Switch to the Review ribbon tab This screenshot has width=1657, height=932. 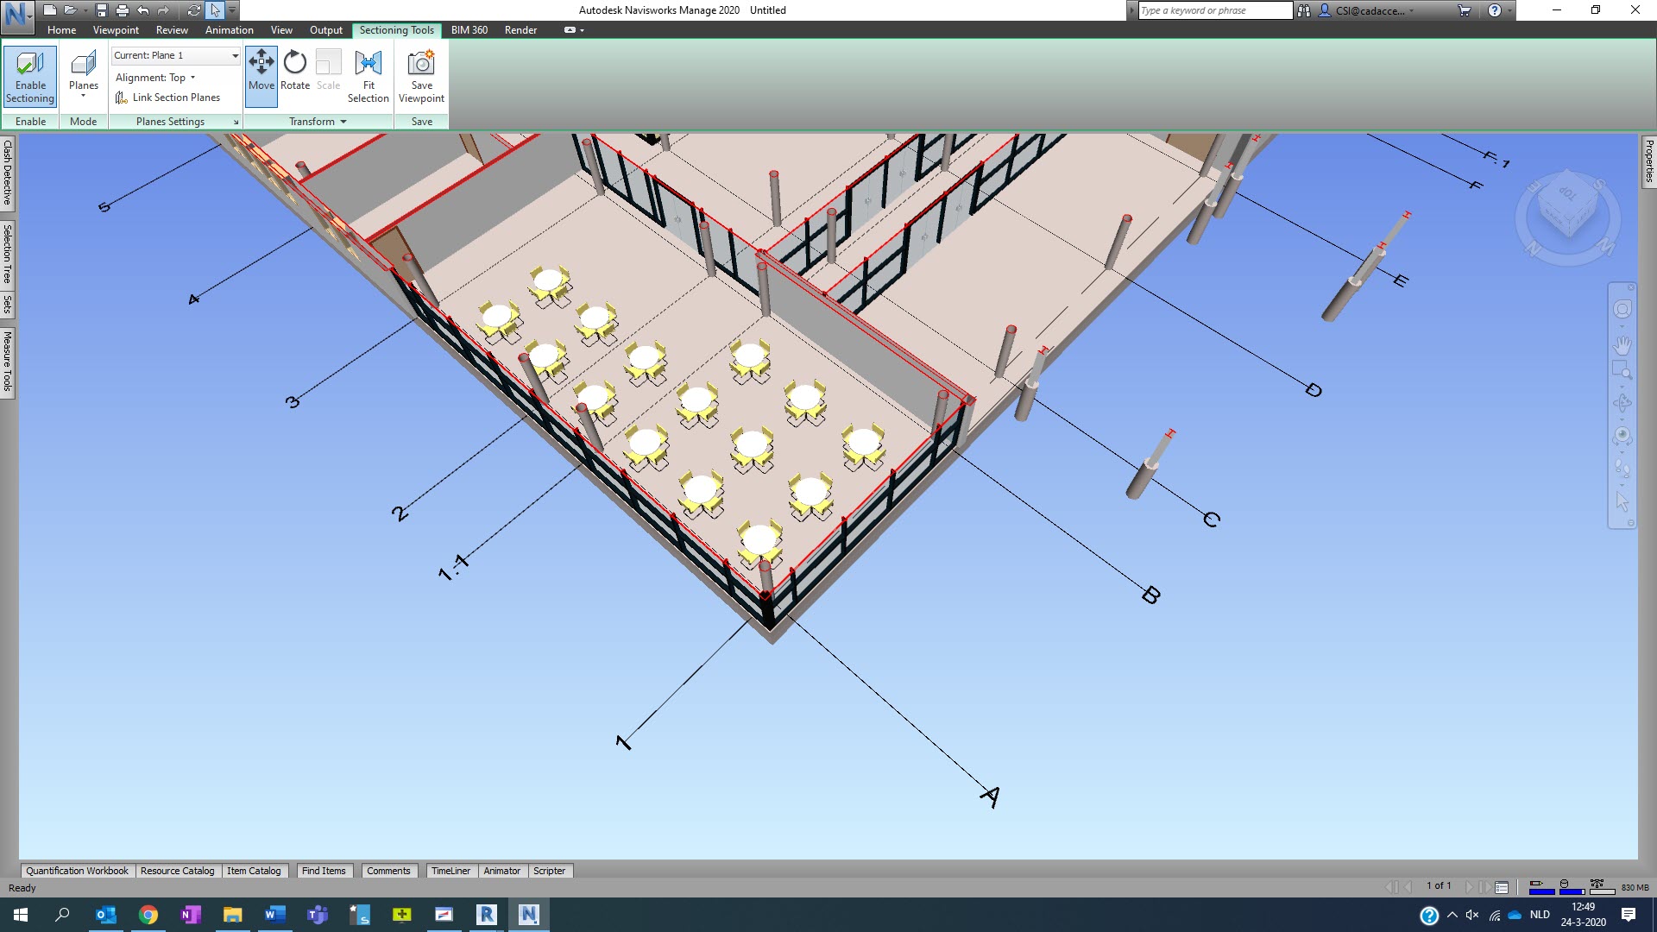click(x=172, y=30)
